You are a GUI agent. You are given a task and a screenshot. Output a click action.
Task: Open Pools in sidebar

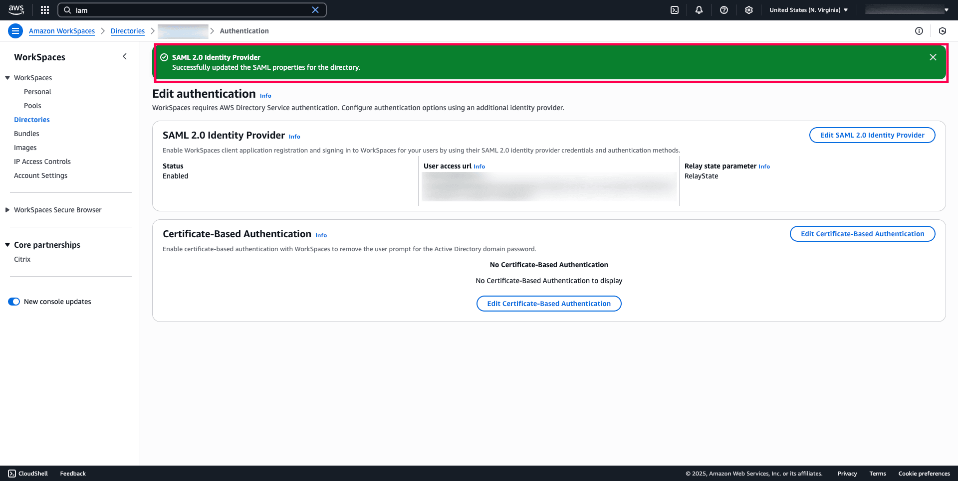(32, 106)
